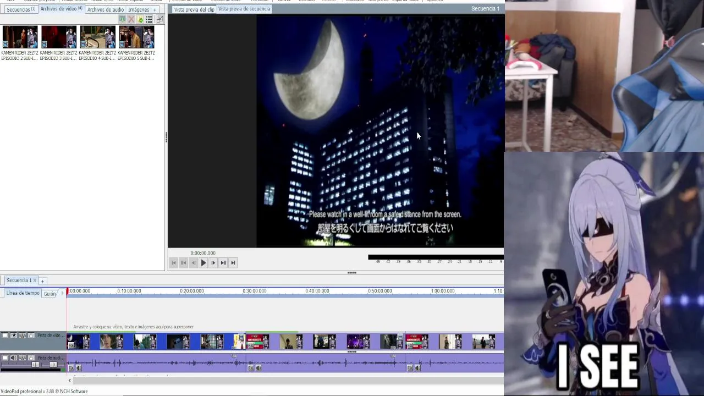
Task: Toggle audio track selection checkbox
Action: coord(5,358)
